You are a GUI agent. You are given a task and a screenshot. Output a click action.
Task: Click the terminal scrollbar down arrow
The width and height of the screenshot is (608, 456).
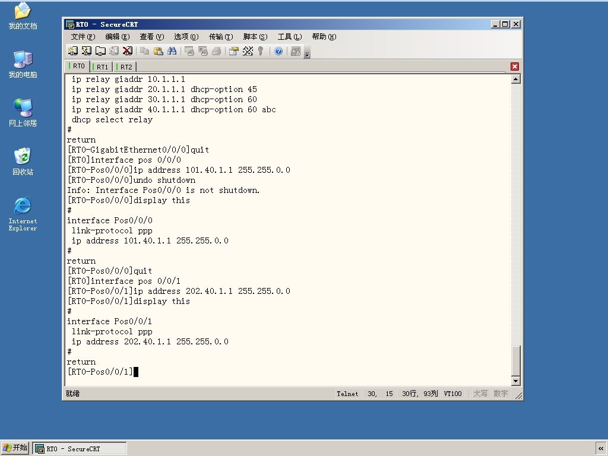tap(516, 381)
